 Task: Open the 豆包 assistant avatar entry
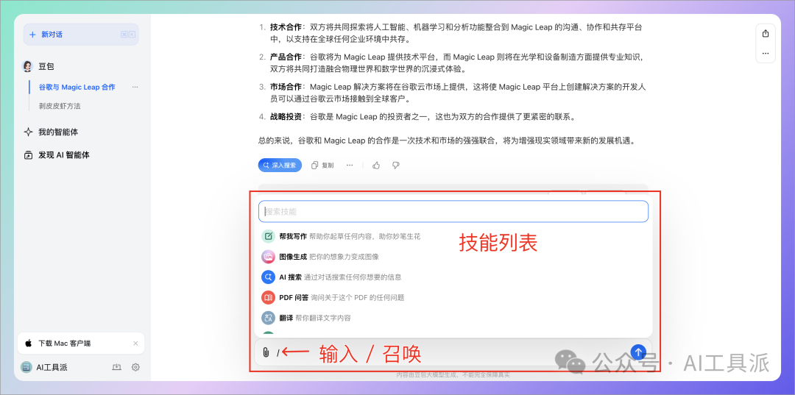[x=28, y=66]
